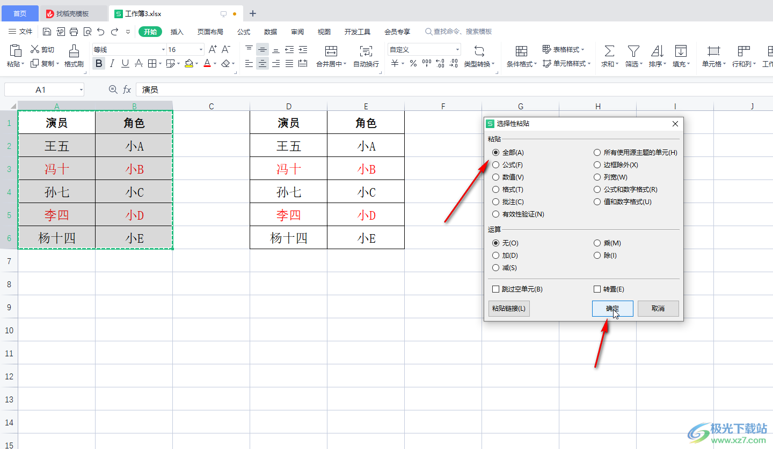Expand the Merge Center (合并居中) dropdown
This screenshot has width=773, height=449.
(x=345, y=64)
